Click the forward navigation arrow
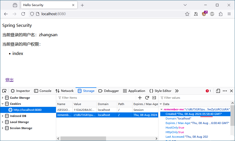The image size is (235, 141). coord(14,14)
